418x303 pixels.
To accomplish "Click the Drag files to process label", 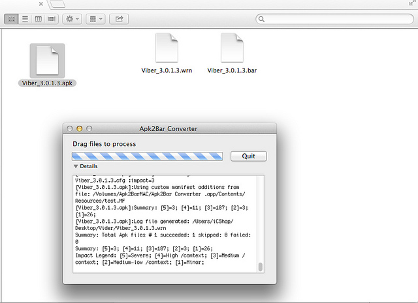I will pos(104,144).
